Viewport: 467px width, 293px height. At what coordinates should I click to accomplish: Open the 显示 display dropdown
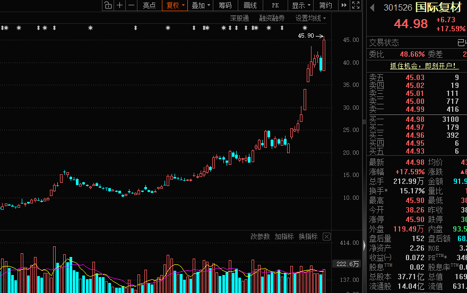tap(301, 5)
